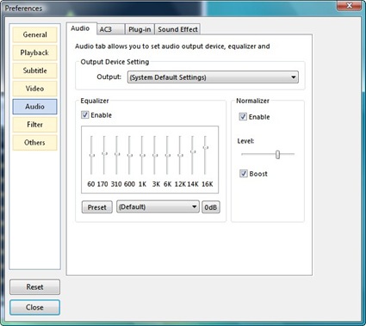366x326 pixels.
Task: Toggle the Normalizer Enable checkbox
Action: point(243,117)
